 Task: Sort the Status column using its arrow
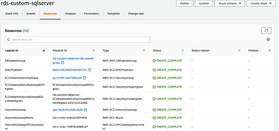click(182, 51)
